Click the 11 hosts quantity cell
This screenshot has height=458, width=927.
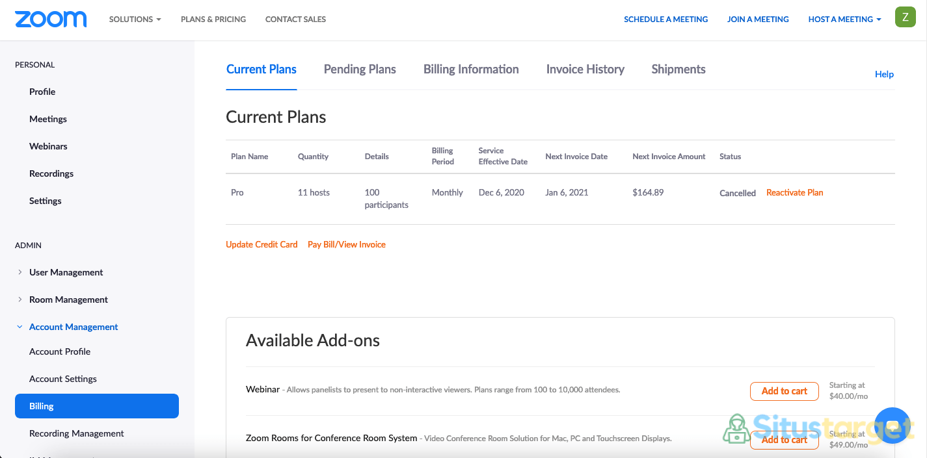[x=314, y=192]
